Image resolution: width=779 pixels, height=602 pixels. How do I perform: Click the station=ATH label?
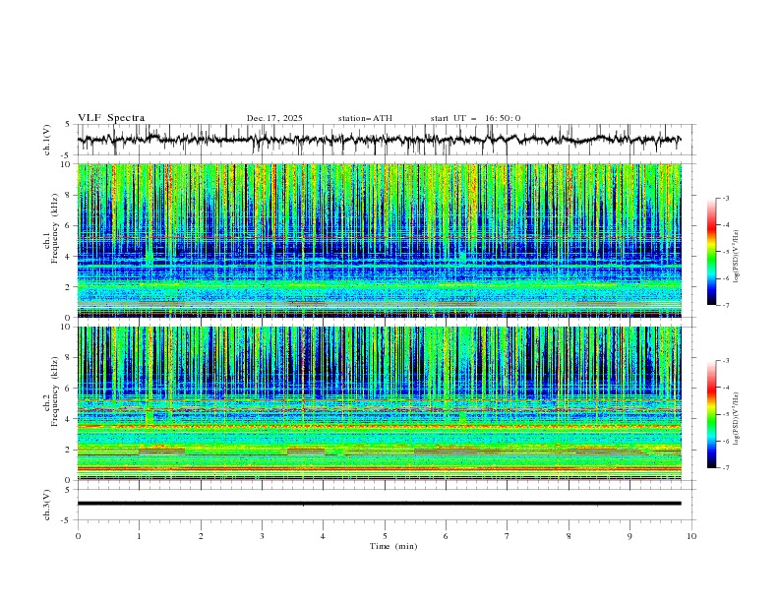coord(365,118)
